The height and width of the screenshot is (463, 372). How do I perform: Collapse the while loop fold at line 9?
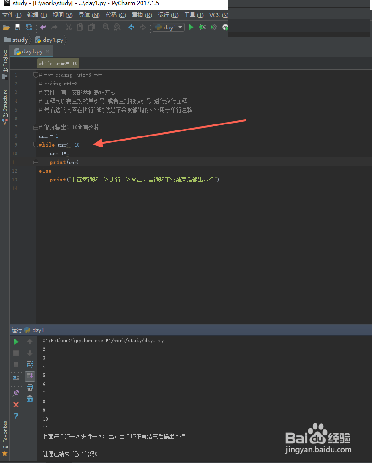coord(36,145)
